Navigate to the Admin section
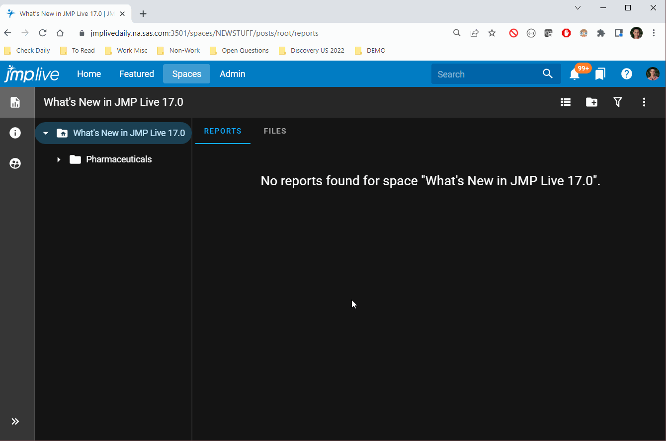Viewport: 666px width, 441px height. point(232,73)
